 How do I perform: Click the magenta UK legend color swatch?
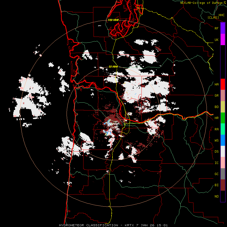tap(223, 40)
